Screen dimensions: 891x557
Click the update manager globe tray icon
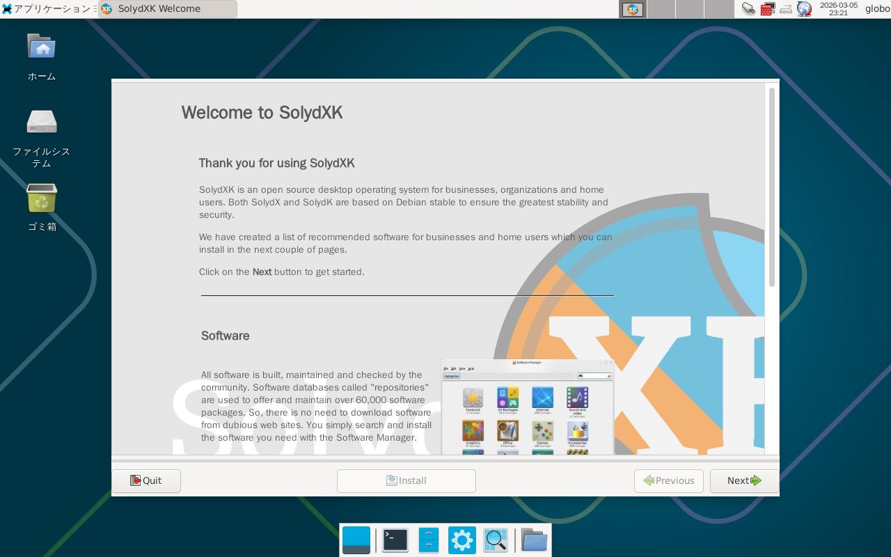(804, 9)
